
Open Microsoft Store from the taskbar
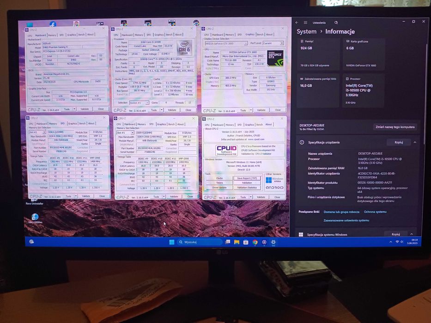pyautogui.click(x=246, y=242)
